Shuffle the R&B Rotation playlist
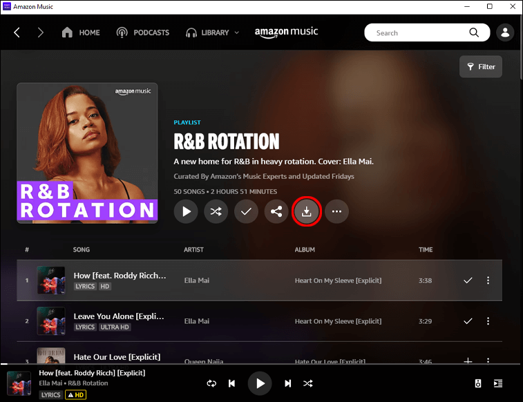The height and width of the screenshot is (402, 523). (x=216, y=211)
